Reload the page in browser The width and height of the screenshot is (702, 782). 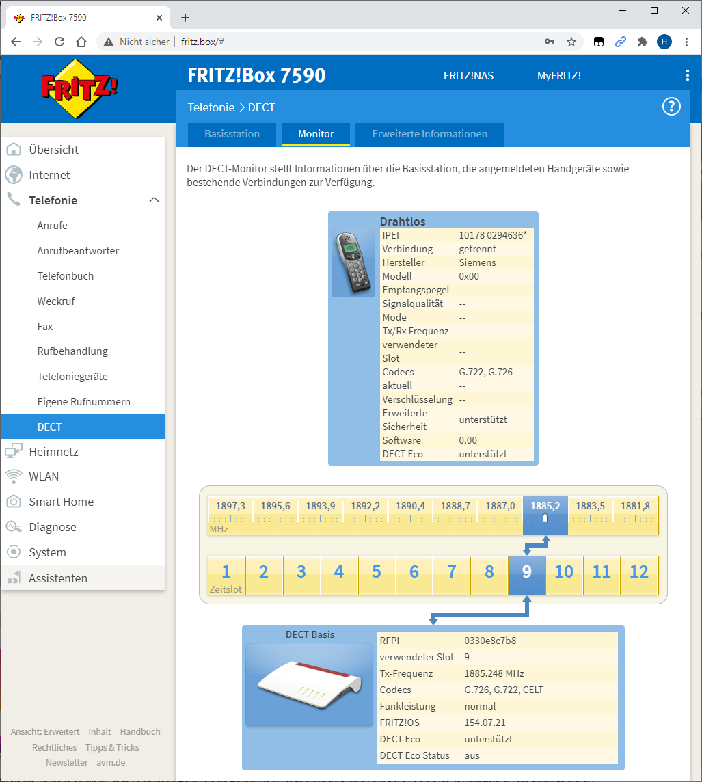click(x=59, y=42)
